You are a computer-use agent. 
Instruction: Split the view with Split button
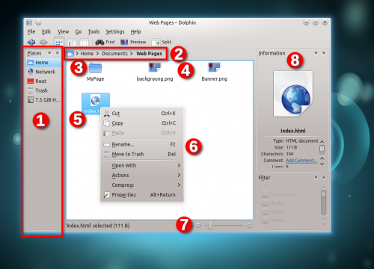click(162, 42)
